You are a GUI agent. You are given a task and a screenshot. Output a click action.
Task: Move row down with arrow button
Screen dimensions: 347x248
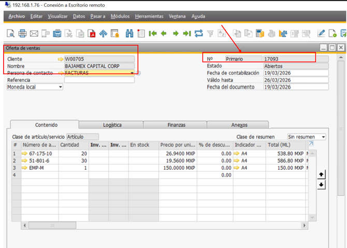click(321, 185)
